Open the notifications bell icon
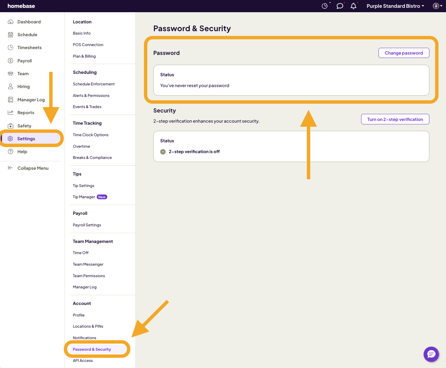446x368 pixels. click(x=353, y=6)
